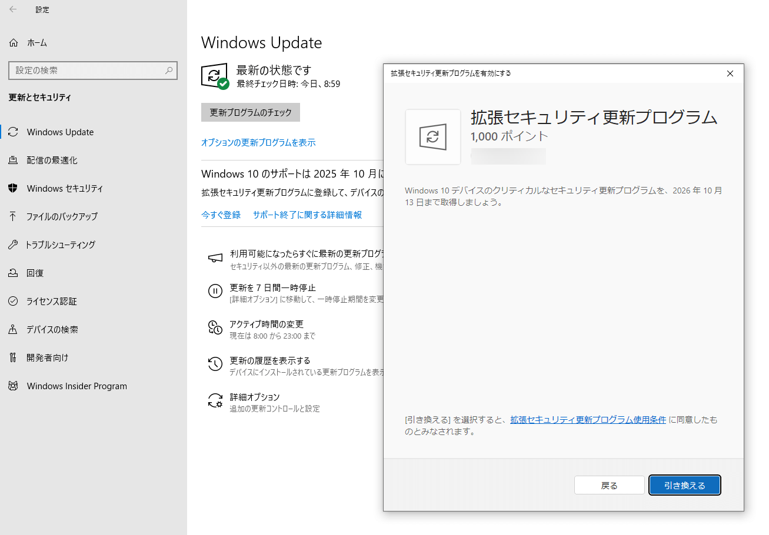Click the pause icon for 更新を7日間一時停止
Image resolution: width=769 pixels, height=535 pixels.
[x=215, y=291]
